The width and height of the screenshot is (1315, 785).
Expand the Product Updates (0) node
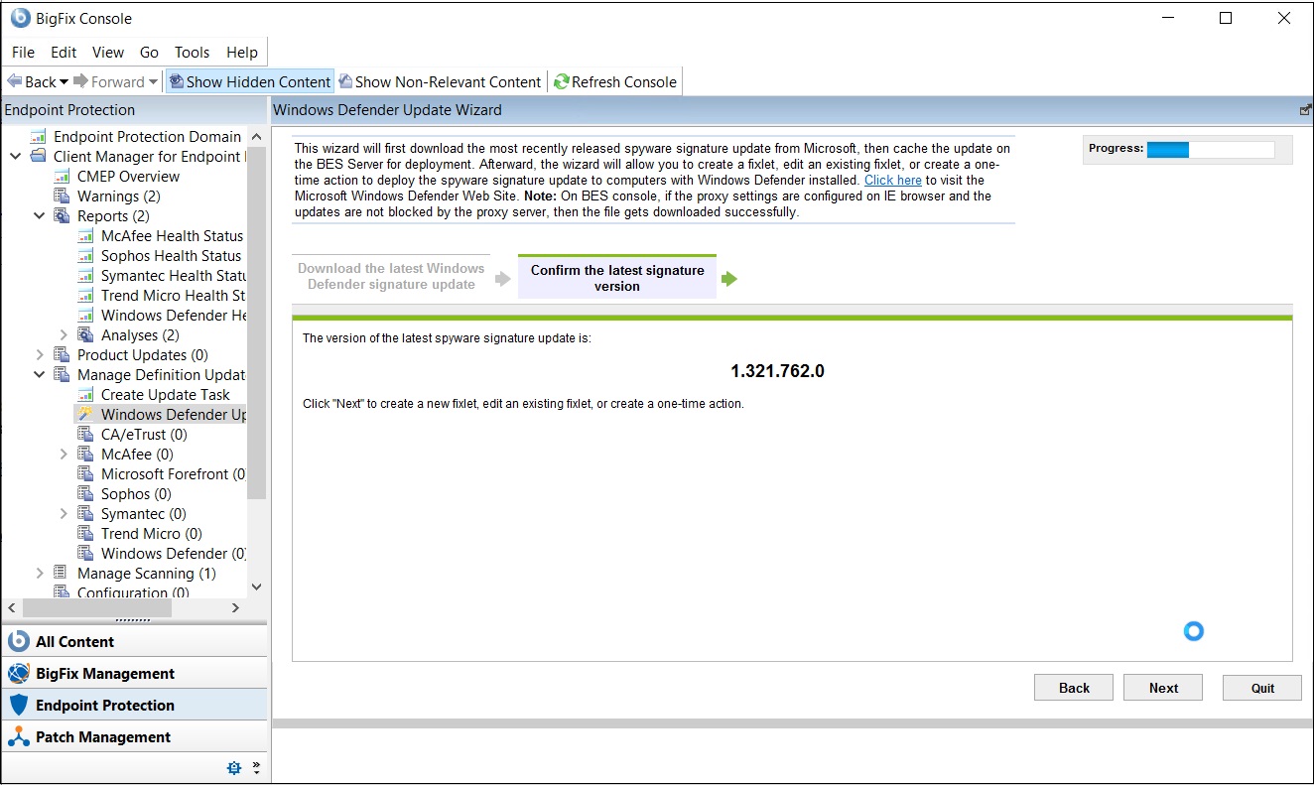click(39, 355)
